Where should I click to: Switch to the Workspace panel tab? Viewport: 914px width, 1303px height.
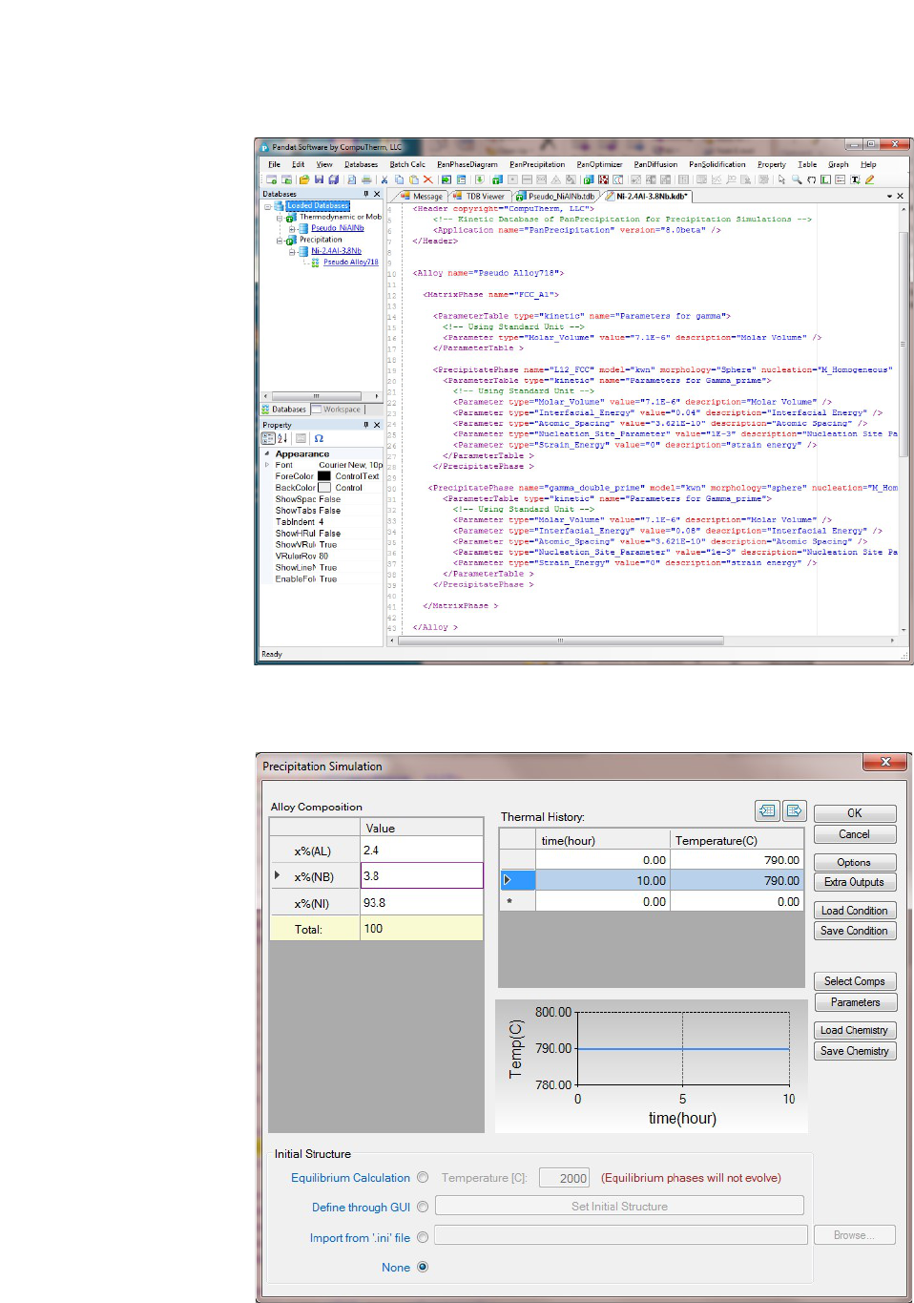(x=338, y=410)
